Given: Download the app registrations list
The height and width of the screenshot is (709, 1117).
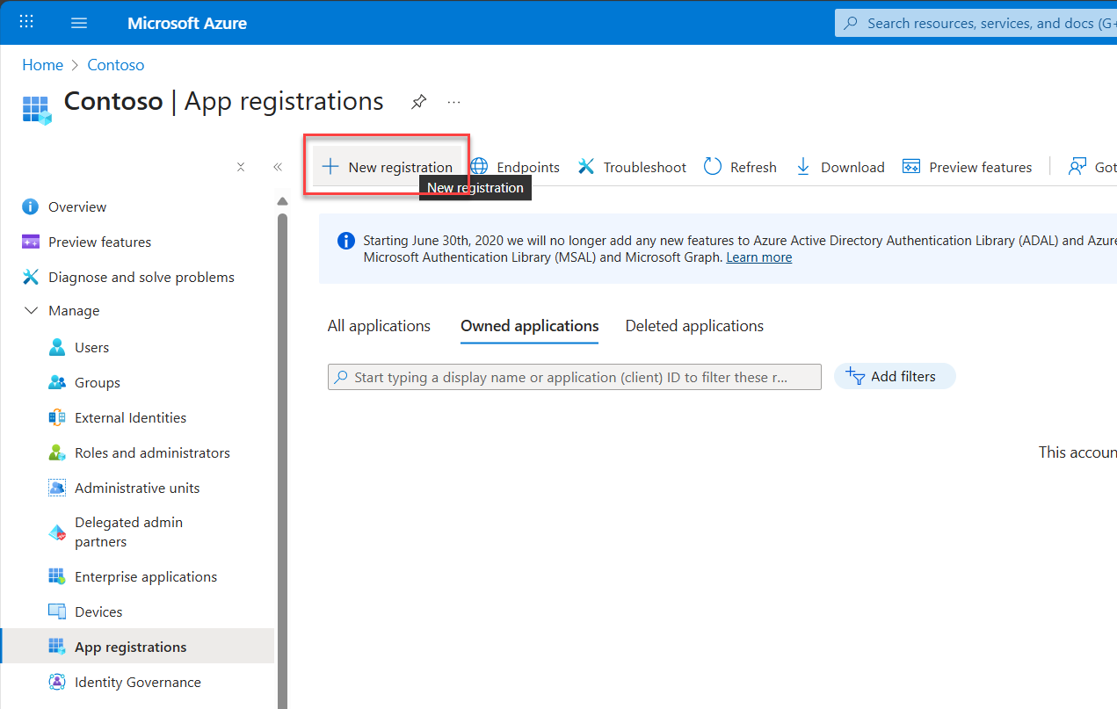Looking at the screenshot, I should point(840,167).
